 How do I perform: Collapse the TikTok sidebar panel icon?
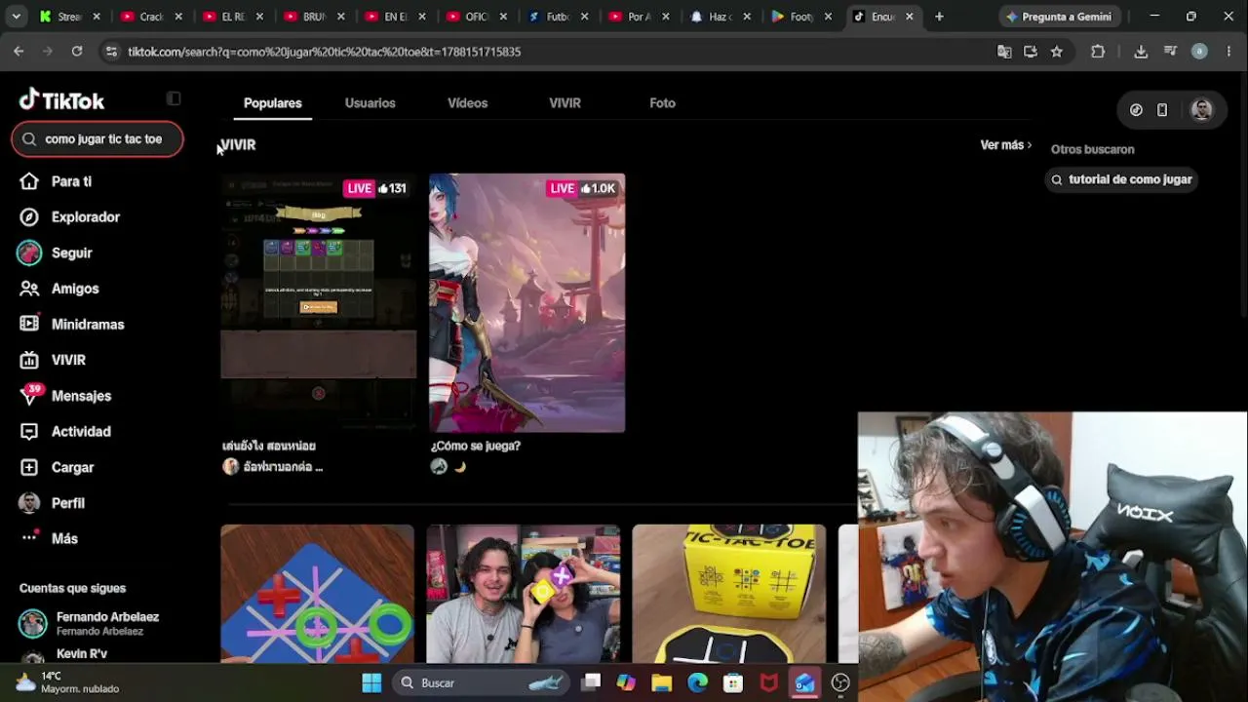pos(174,98)
